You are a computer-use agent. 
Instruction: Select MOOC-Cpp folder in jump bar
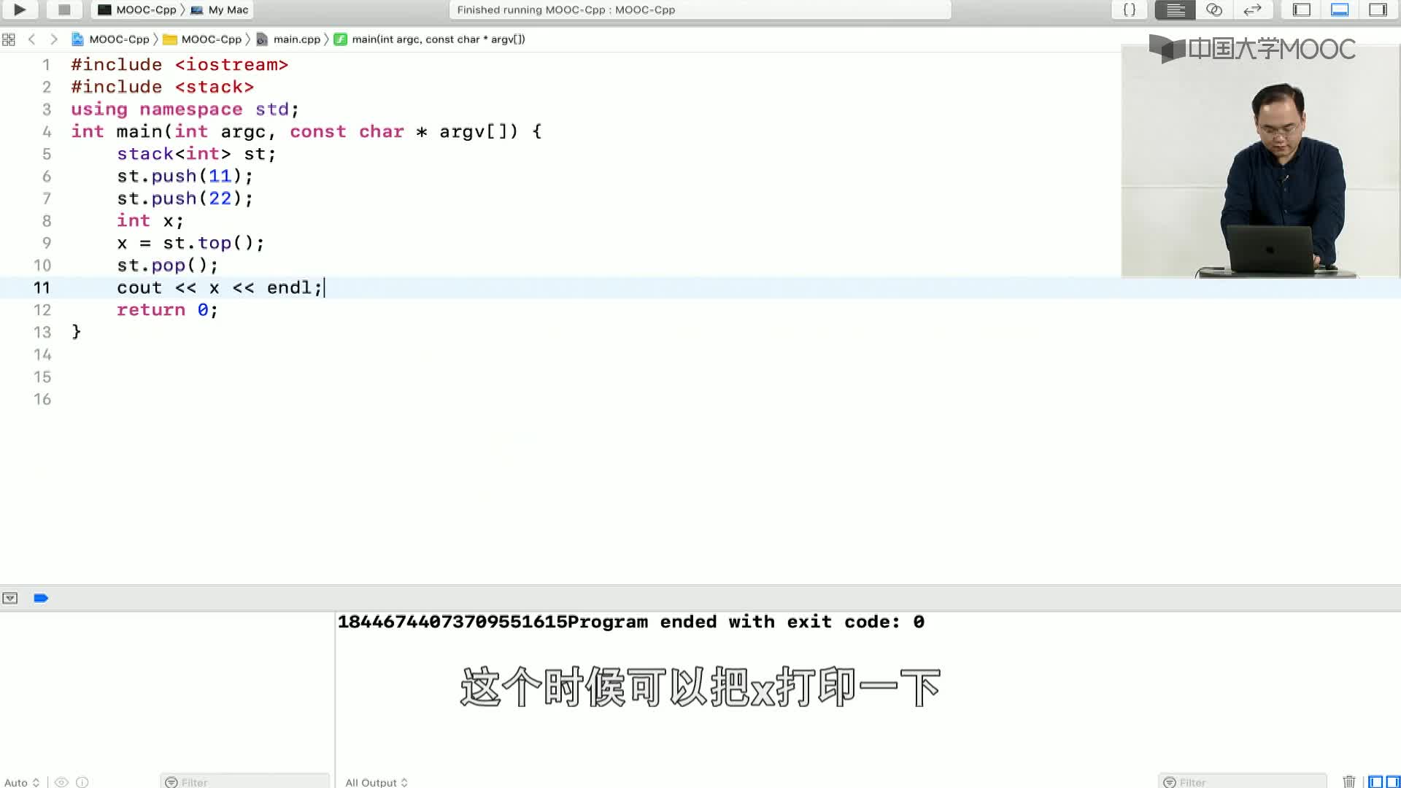tap(202, 39)
